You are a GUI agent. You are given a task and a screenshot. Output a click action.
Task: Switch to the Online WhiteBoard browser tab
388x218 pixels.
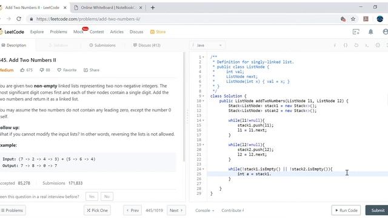coord(108,8)
